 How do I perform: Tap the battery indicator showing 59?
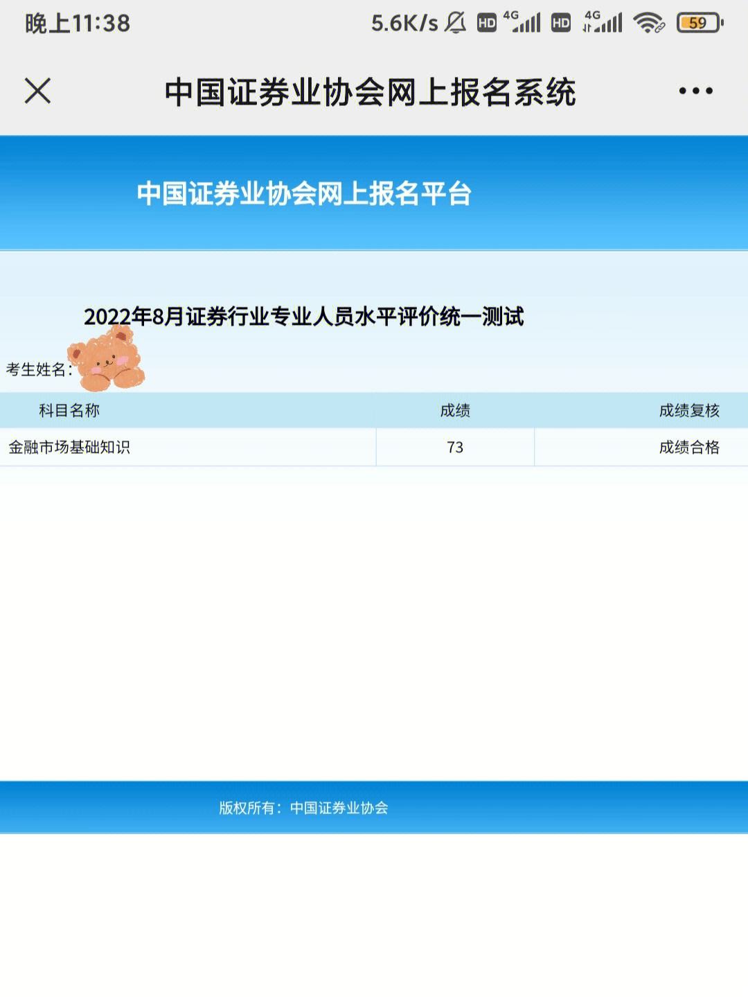(x=700, y=23)
